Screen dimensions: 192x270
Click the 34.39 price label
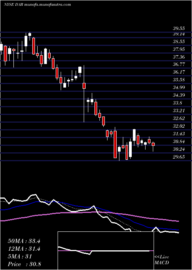(179, 95)
